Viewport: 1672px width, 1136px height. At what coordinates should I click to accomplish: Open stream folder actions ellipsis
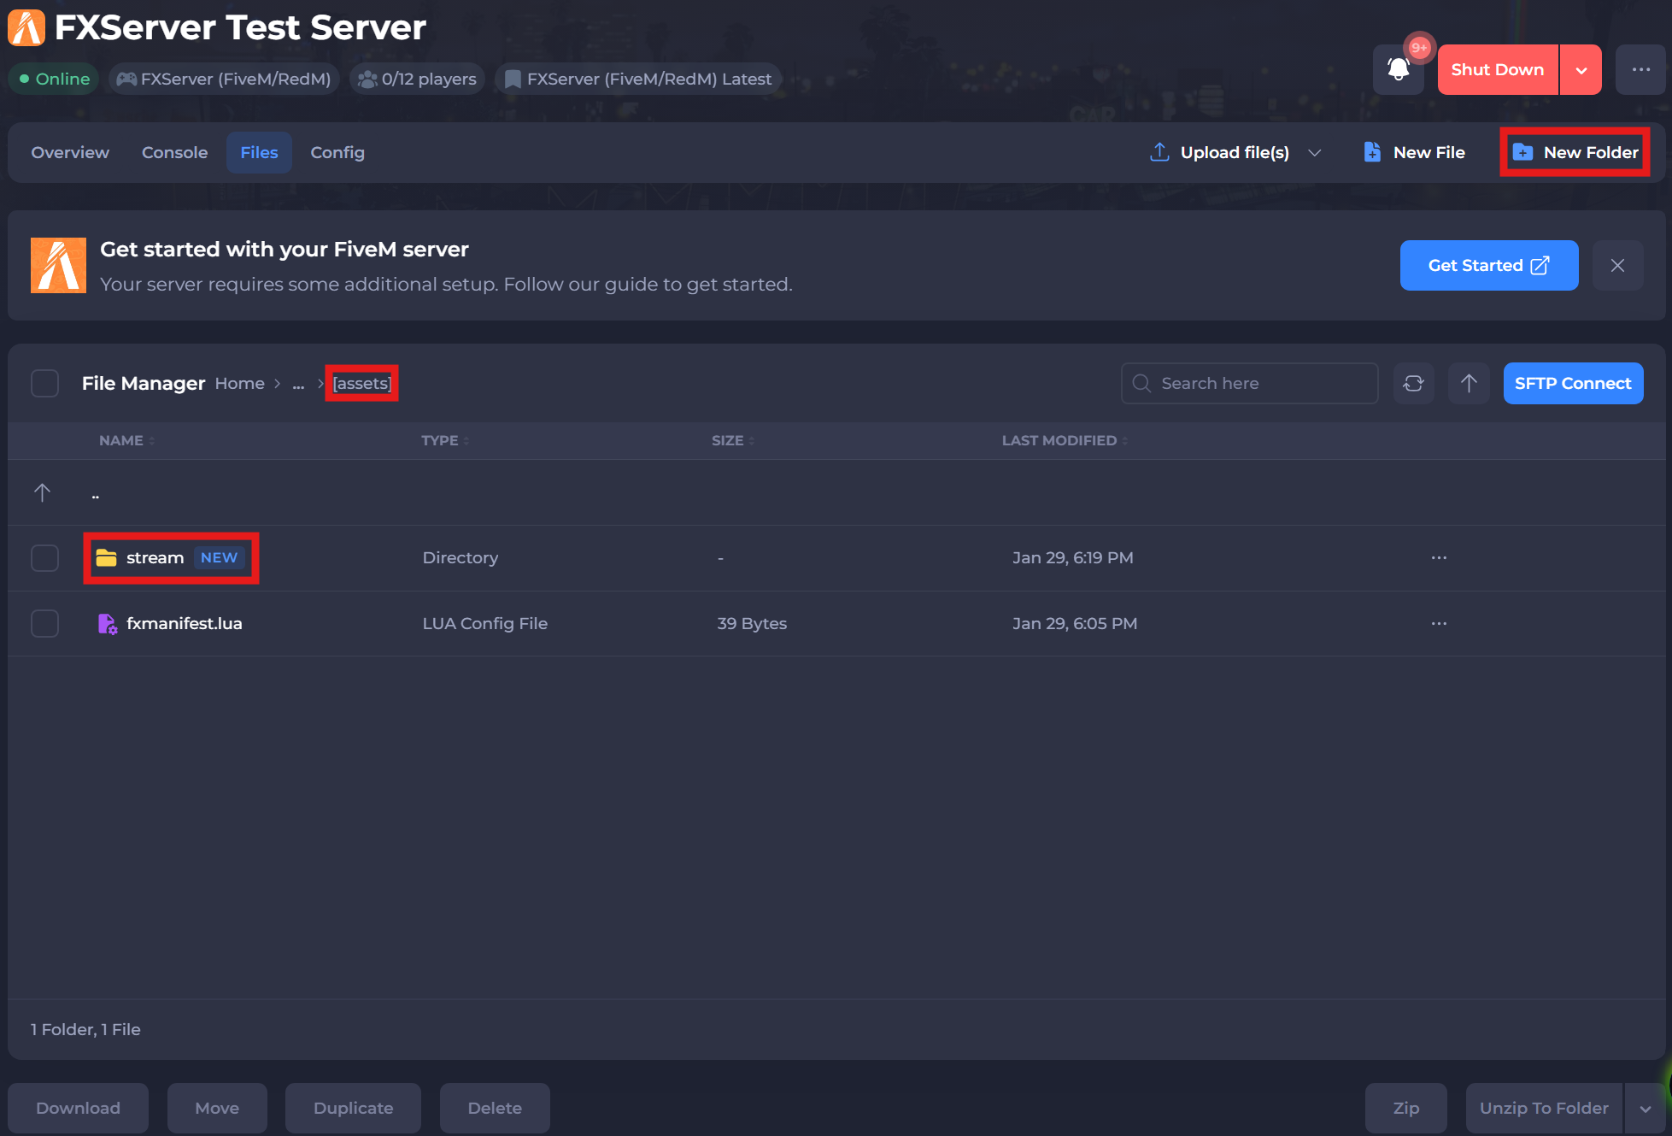click(1439, 557)
